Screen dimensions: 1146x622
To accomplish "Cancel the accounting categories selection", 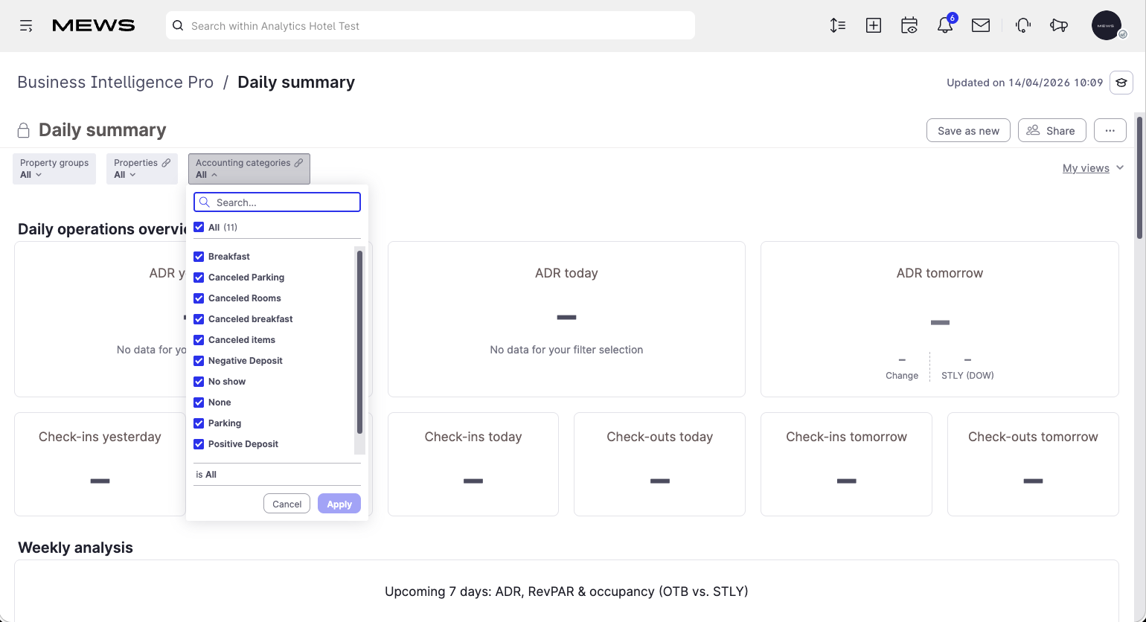I will (286, 504).
